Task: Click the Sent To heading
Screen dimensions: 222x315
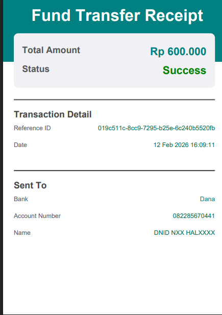Action: (30, 185)
